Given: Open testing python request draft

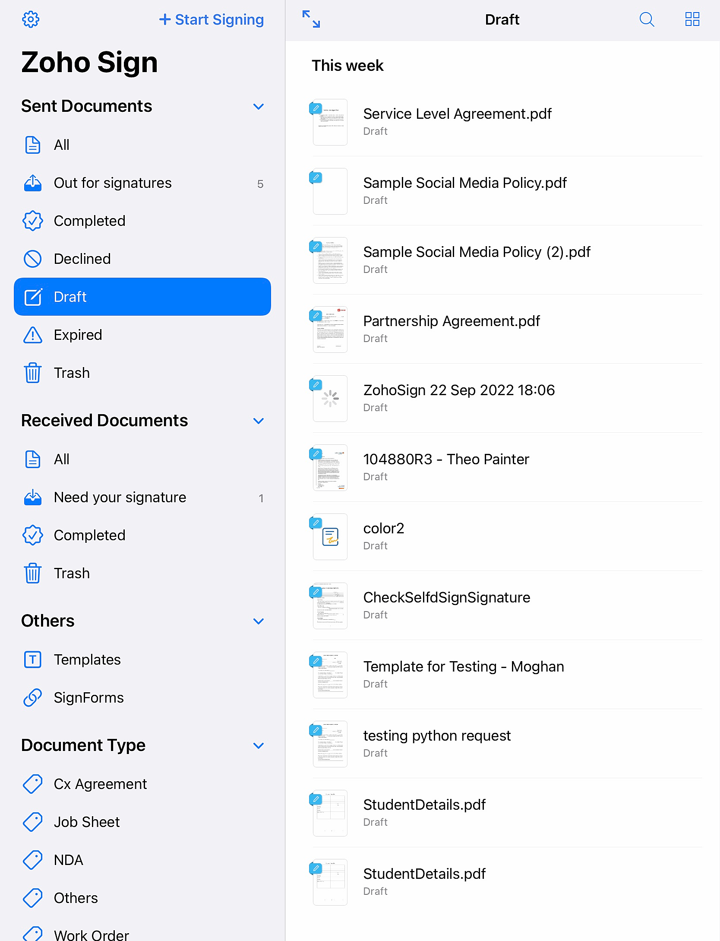Looking at the screenshot, I should tap(503, 744).
